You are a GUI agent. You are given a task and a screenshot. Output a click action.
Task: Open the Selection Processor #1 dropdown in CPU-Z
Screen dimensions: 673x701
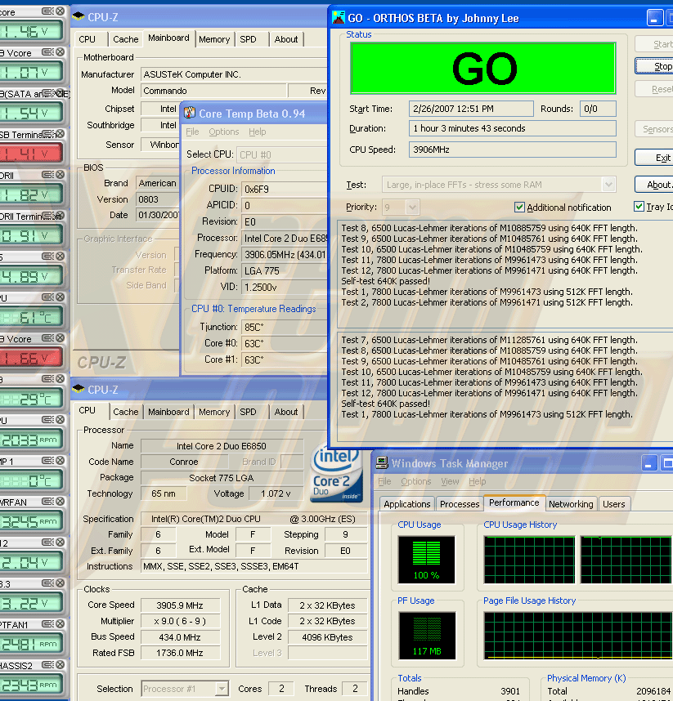pos(222,689)
